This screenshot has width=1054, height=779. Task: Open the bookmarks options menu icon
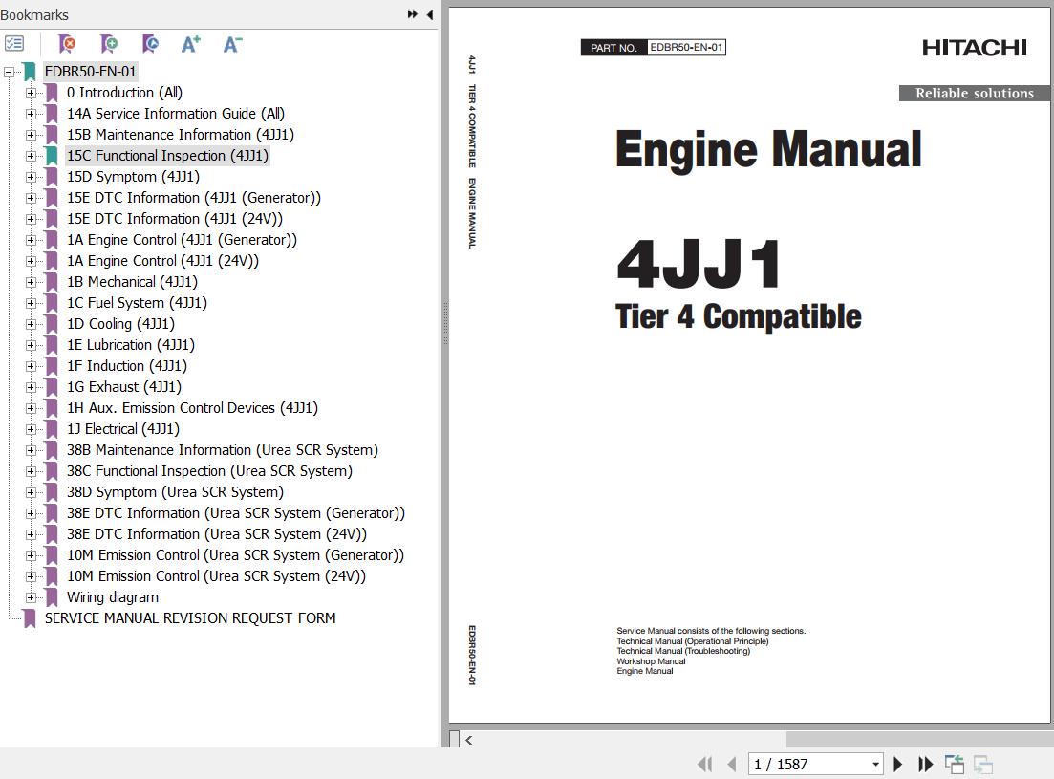coord(14,44)
